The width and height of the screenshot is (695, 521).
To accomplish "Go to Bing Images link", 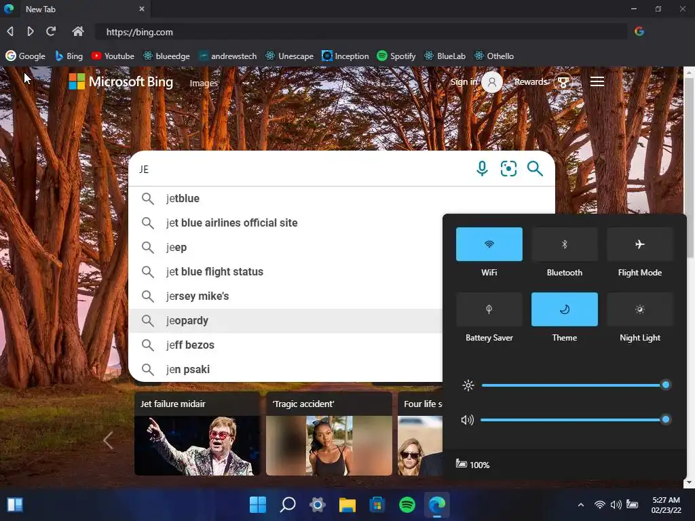I will (x=204, y=83).
